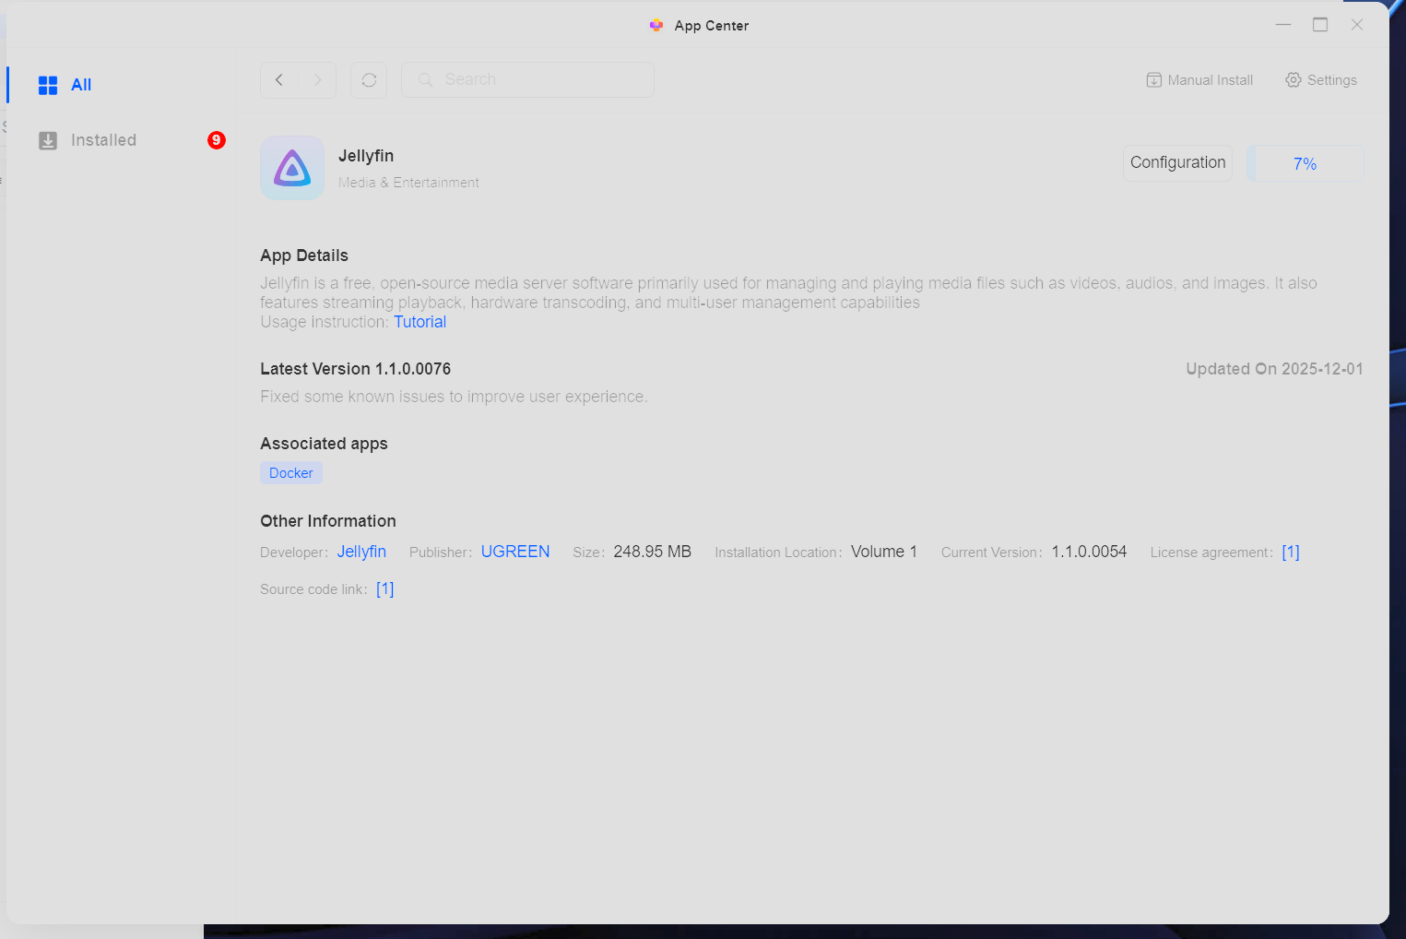The image size is (1406, 939).
Task: Go back using the left arrow
Action: tap(279, 80)
